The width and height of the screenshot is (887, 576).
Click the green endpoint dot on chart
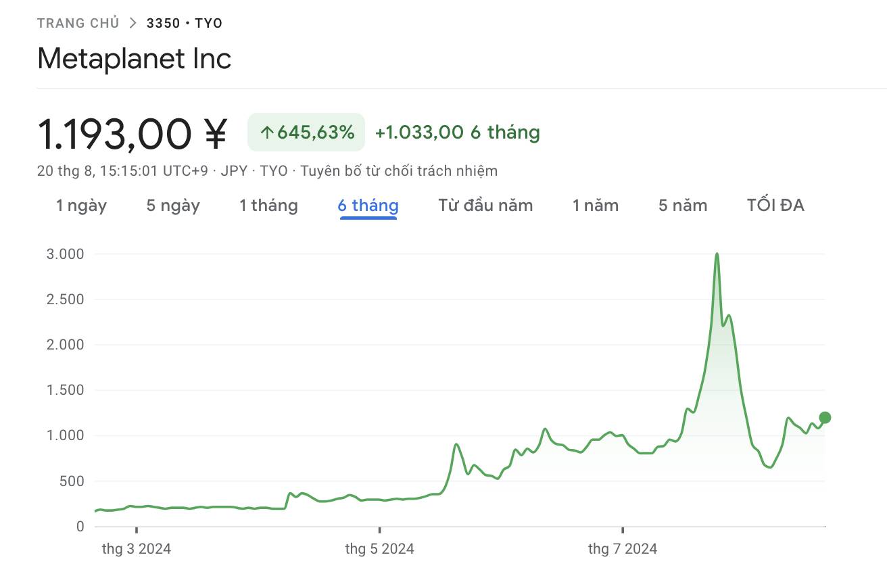tap(825, 417)
